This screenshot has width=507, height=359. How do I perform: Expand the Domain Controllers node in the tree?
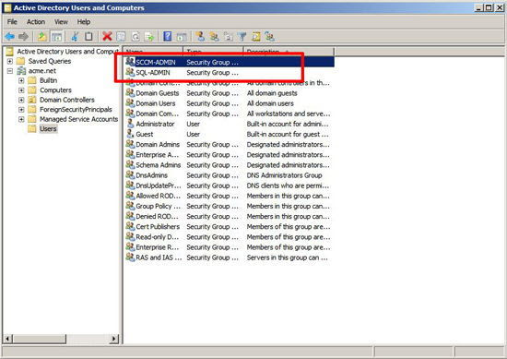pos(21,100)
